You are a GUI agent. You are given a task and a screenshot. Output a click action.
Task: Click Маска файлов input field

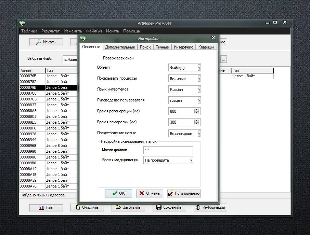[x=168, y=150]
